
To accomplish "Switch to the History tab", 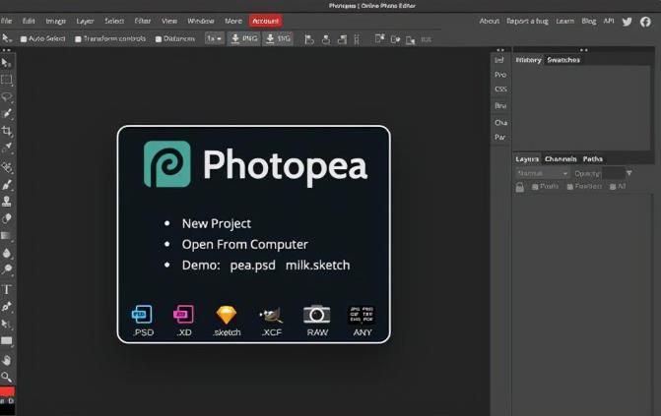I will click(528, 60).
